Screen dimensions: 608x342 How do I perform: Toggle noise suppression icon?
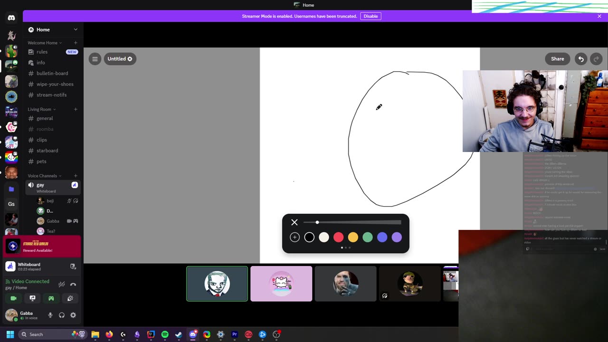point(62,284)
